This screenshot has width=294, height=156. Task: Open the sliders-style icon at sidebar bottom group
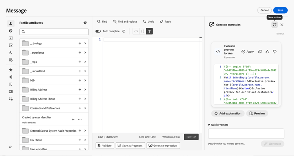click(11, 99)
